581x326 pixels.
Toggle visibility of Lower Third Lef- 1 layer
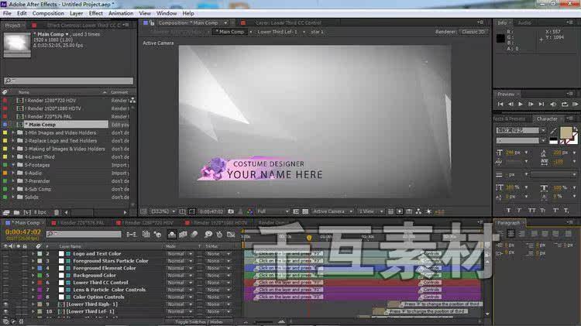click(x=5, y=311)
